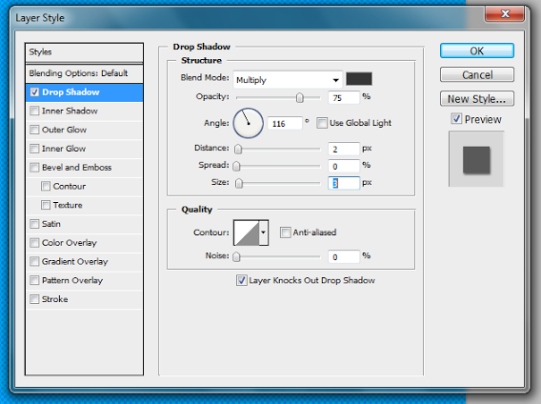Viewport: 541px width, 404px height.
Task: Click the contour curve thumbnail
Action: tap(247, 232)
